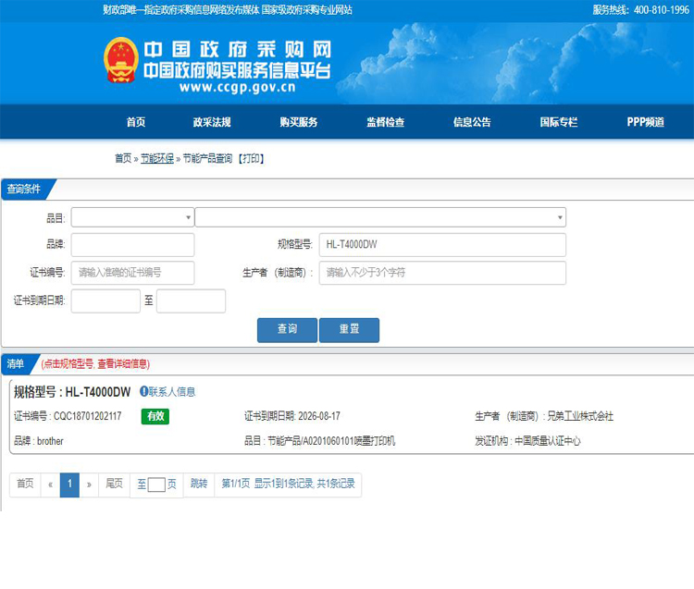This screenshot has width=694, height=589.
Task: Click the 中国政府采购网 site title
Action: point(238,49)
